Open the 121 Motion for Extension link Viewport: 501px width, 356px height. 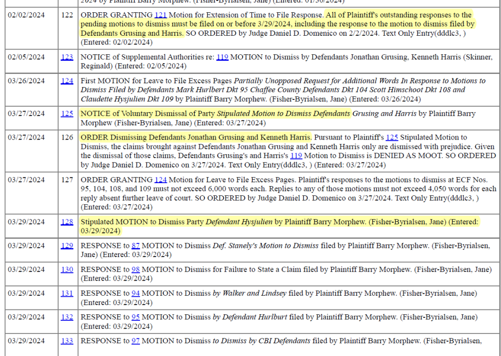click(x=160, y=15)
